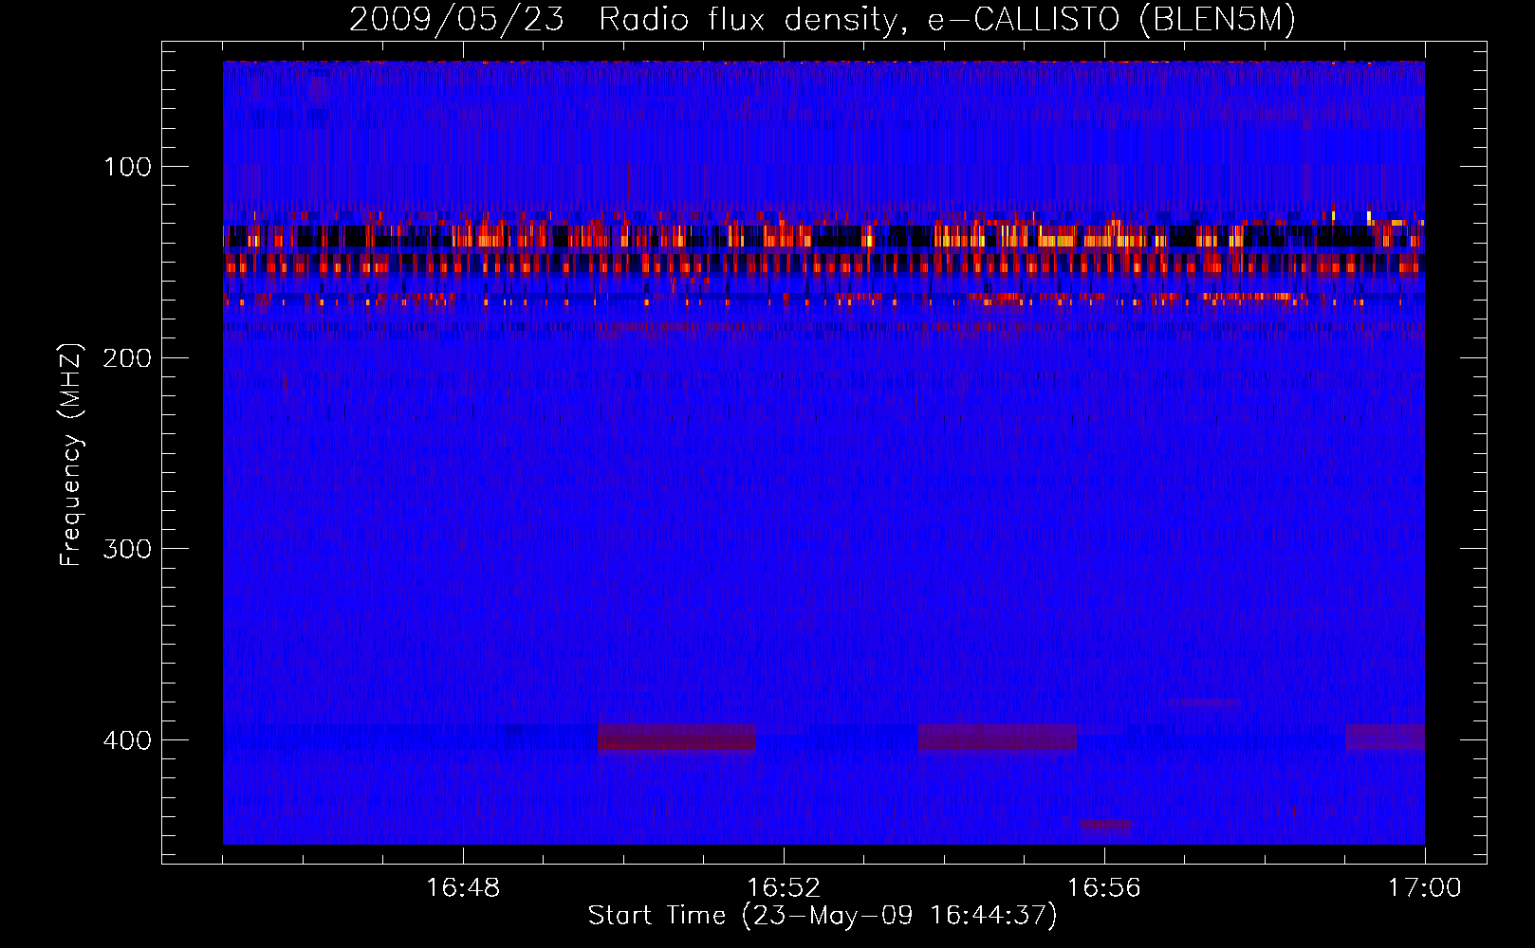Click the 400 frequency tick label

click(127, 740)
